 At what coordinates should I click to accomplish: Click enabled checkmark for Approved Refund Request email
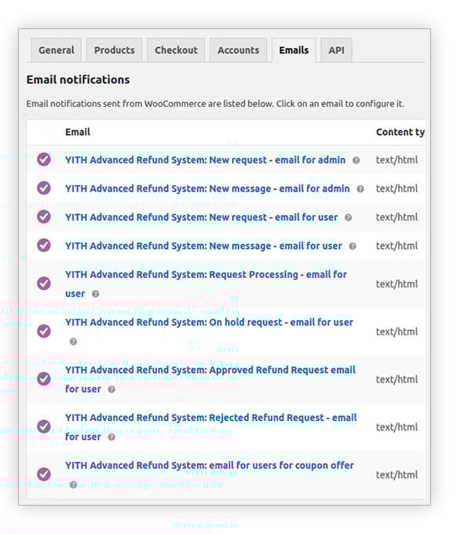pos(44,379)
